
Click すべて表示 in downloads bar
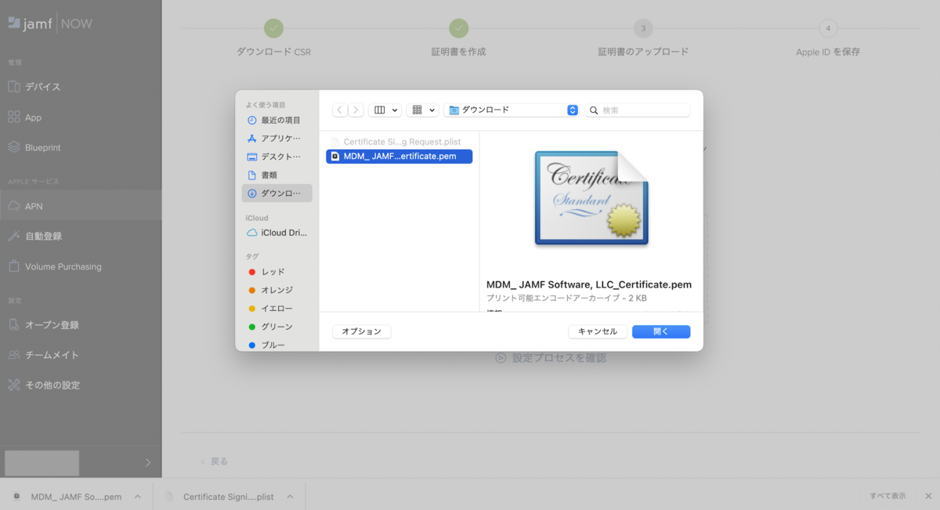pos(888,496)
